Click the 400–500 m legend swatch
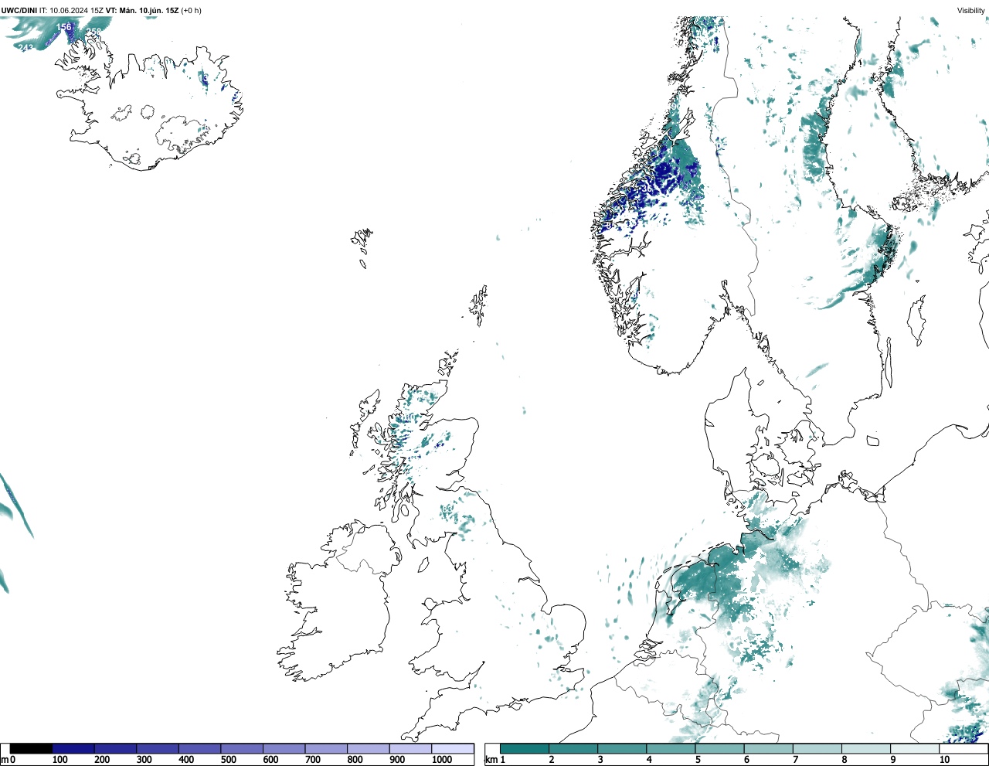The image size is (989, 766). (x=200, y=748)
